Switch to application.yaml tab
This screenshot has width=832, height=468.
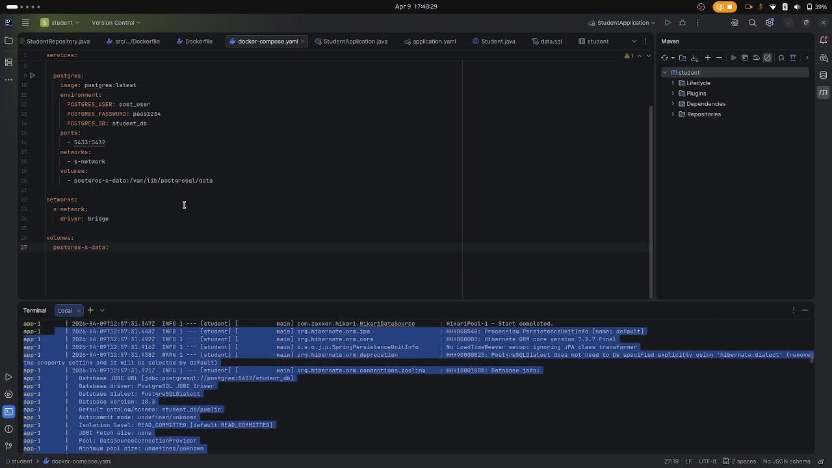pos(430,42)
